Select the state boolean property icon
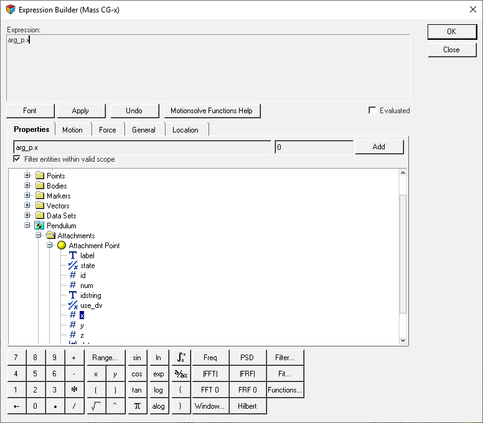Screen dimensions: 483x423 (x=73, y=266)
